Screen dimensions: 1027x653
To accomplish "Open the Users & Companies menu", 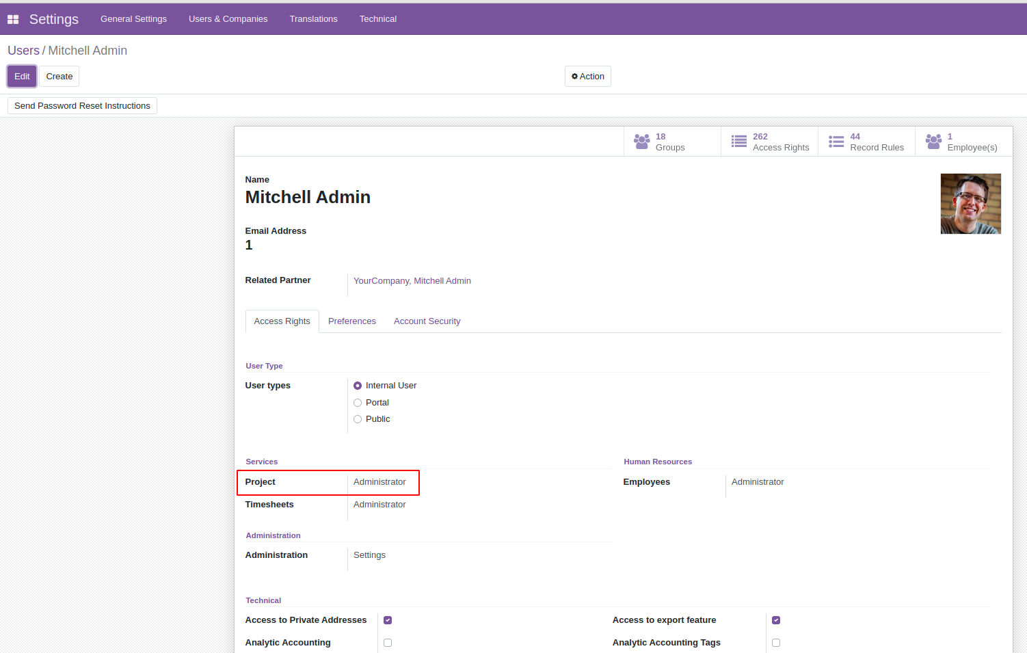I will [228, 19].
